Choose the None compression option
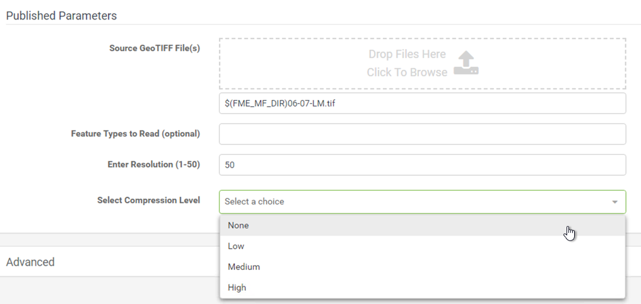The height and width of the screenshot is (304, 641). (x=422, y=225)
